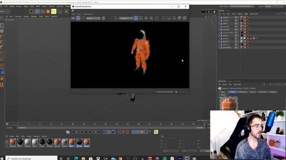
Task: Open the Node Space dropdown
Action: (242, 6)
